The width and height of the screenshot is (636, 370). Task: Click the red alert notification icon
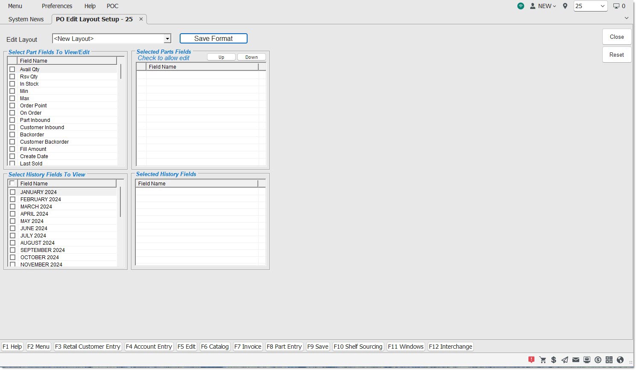(531, 360)
